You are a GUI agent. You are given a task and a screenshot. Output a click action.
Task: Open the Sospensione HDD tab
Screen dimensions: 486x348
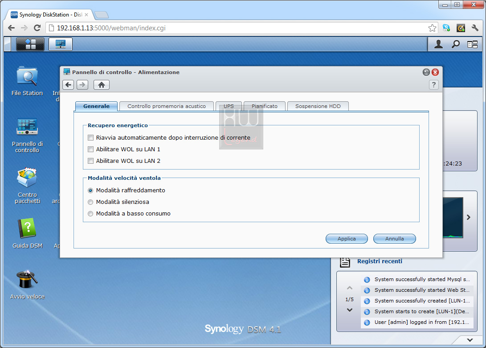pos(318,106)
